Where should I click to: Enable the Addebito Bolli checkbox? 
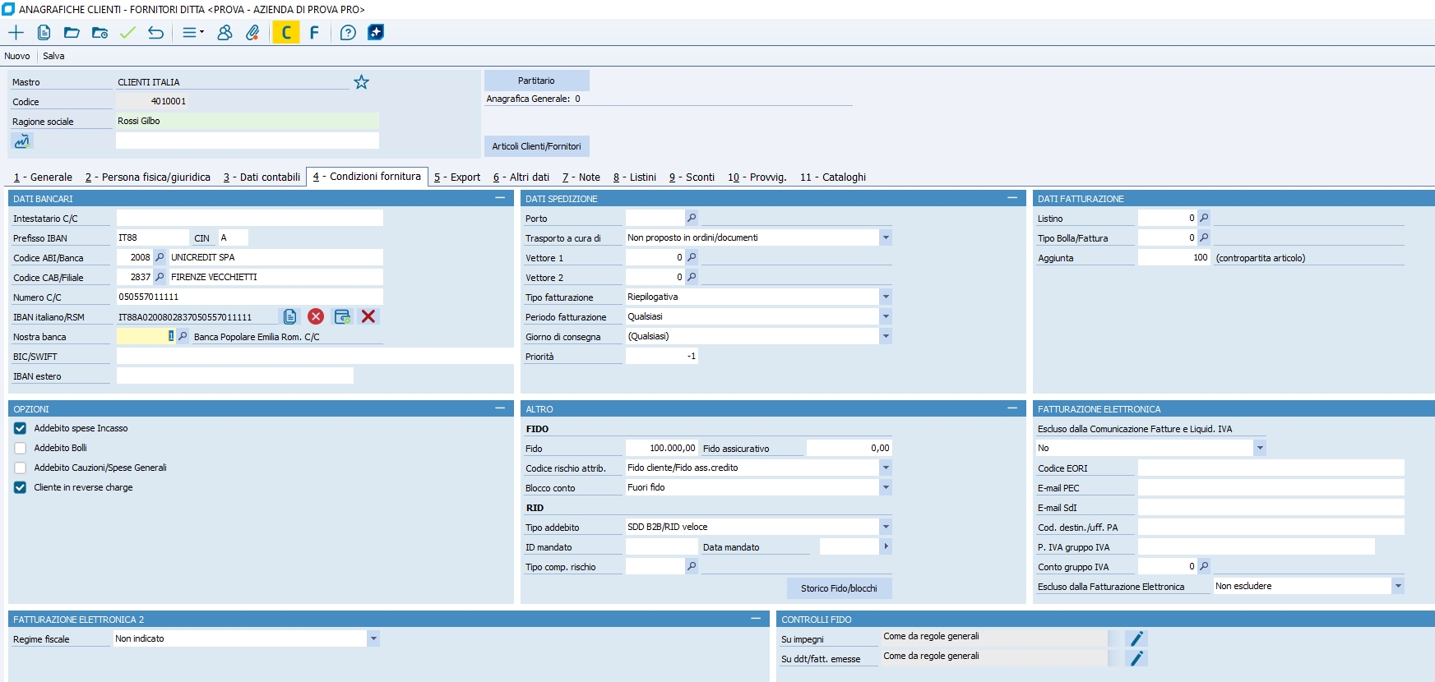(21, 449)
